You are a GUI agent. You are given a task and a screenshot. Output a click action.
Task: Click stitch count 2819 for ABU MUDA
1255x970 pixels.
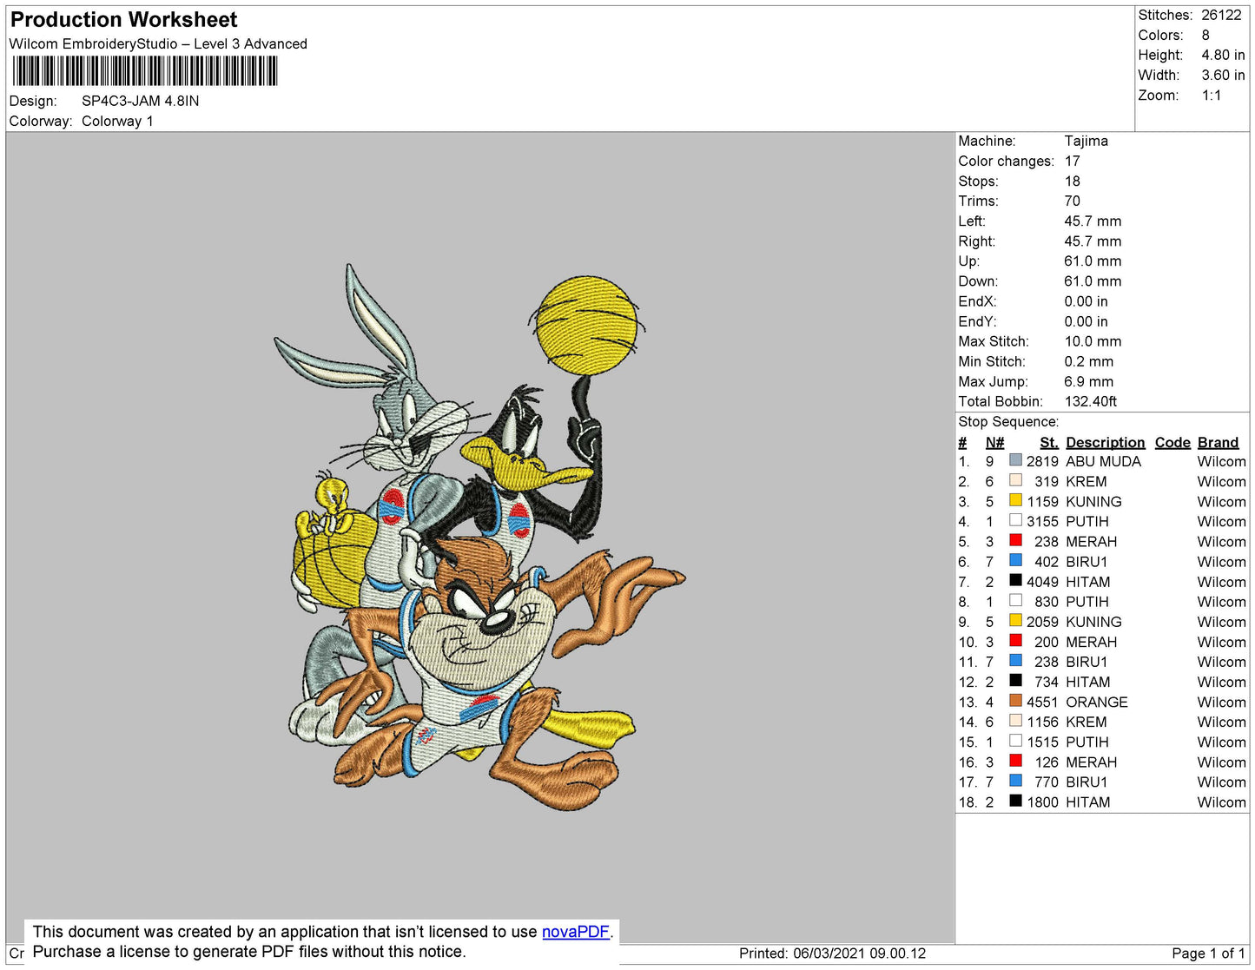pos(1042,461)
